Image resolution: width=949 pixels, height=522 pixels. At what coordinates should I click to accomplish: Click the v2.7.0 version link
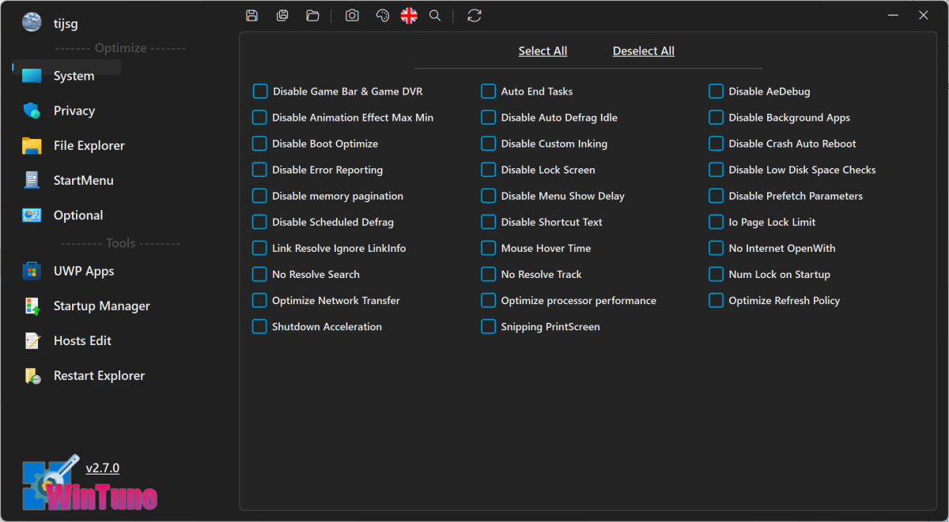pyautogui.click(x=103, y=468)
